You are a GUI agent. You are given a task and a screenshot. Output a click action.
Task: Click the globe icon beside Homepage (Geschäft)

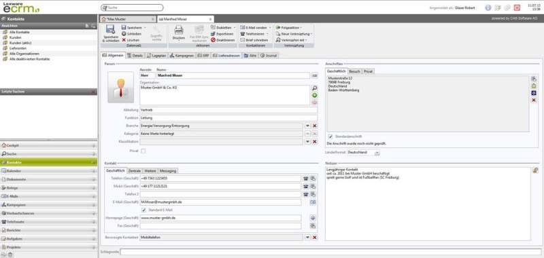click(x=313, y=218)
